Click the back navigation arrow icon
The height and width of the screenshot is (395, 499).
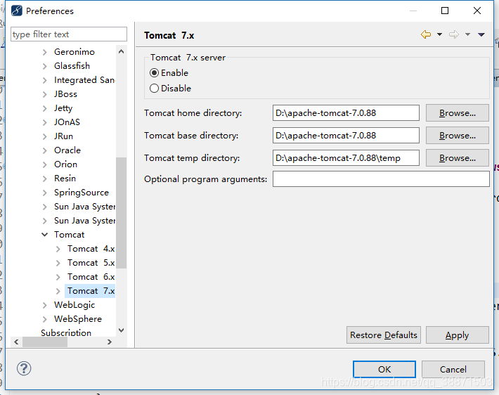(x=426, y=34)
